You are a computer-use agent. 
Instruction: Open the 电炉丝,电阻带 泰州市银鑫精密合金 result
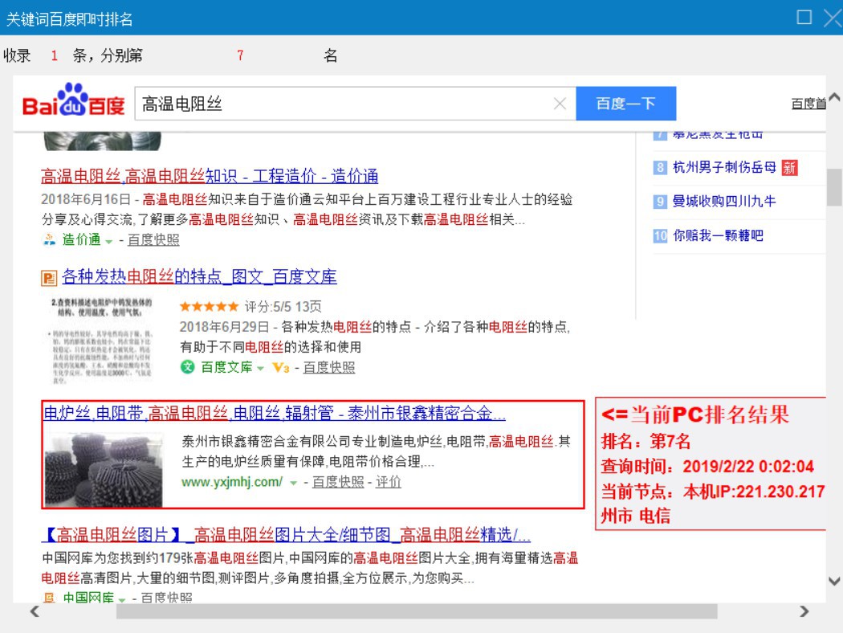click(275, 413)
